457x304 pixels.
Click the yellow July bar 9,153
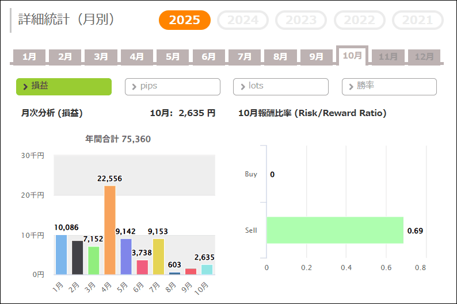pyautogui.click(x=158, y=256)
